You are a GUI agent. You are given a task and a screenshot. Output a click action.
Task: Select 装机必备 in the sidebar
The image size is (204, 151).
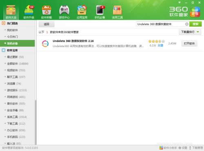click(x=18, y=43)
